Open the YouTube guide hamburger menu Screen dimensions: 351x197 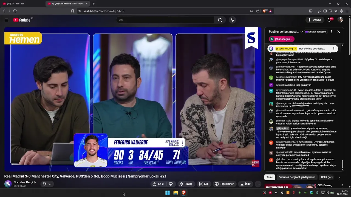(x=7, y=20)
